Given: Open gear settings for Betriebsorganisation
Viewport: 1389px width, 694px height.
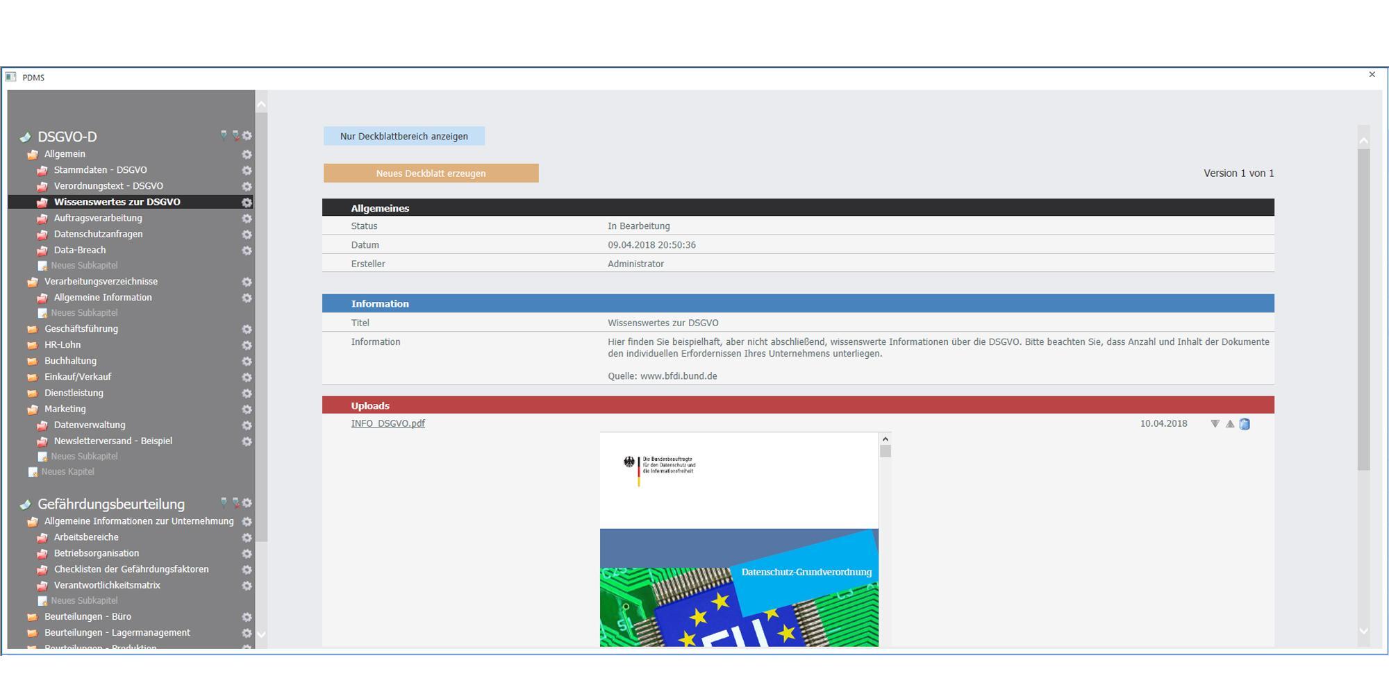Looking at the screenshot, I should (x=247, y=553).
